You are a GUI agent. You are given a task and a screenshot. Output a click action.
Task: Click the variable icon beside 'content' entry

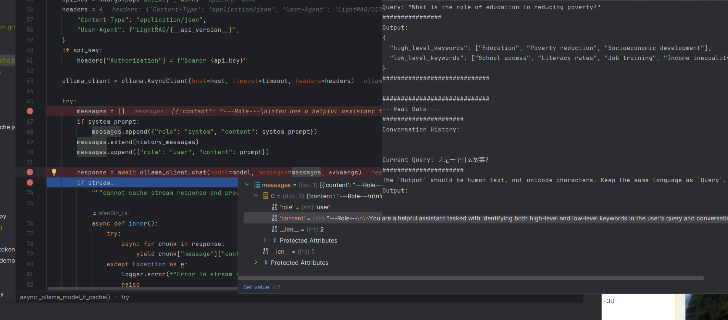275,218
